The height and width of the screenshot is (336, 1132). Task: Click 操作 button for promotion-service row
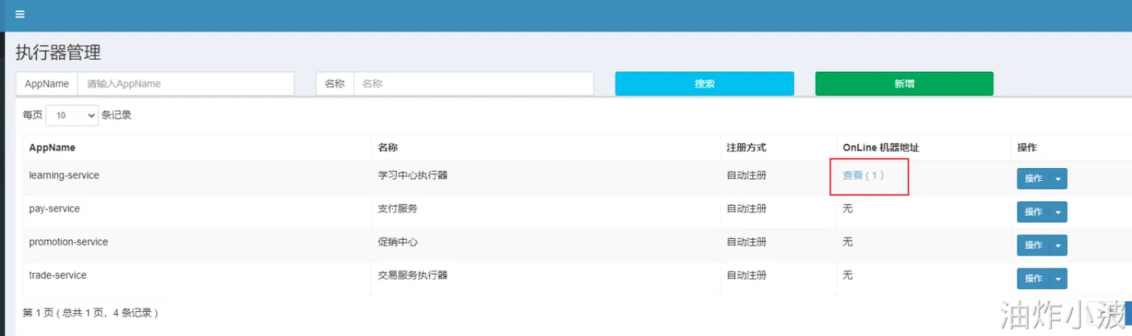point(1033,245)
